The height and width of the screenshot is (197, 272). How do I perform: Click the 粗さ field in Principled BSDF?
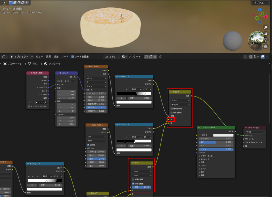(216, 142)
